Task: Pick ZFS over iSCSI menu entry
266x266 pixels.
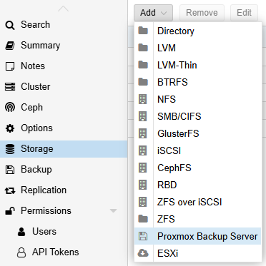Action: 198,202
